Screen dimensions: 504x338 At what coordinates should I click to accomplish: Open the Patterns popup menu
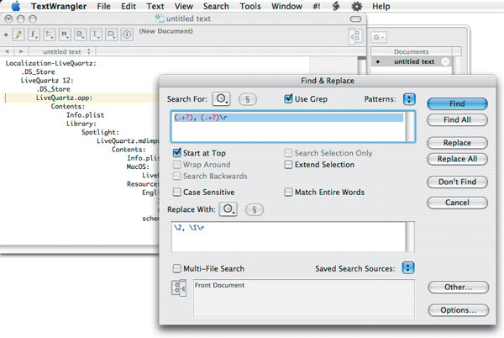pos(408,98)
